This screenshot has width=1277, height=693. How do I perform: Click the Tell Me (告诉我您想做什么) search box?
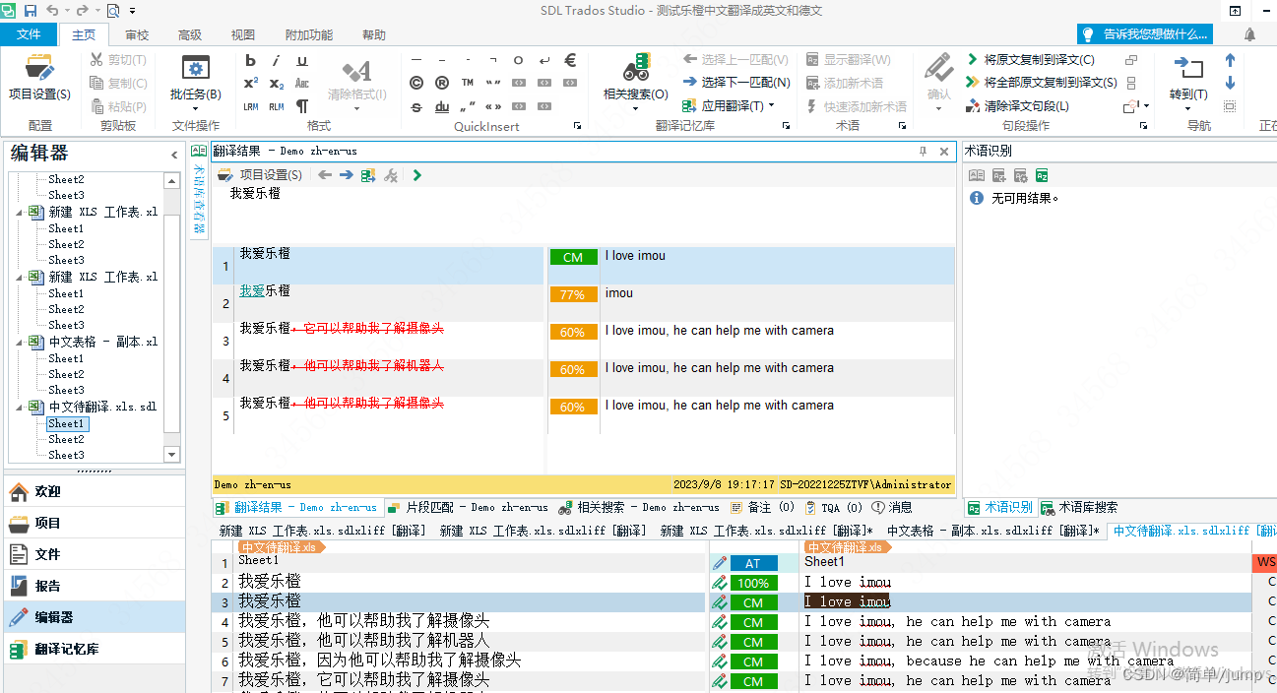[x=1145, y=34]
